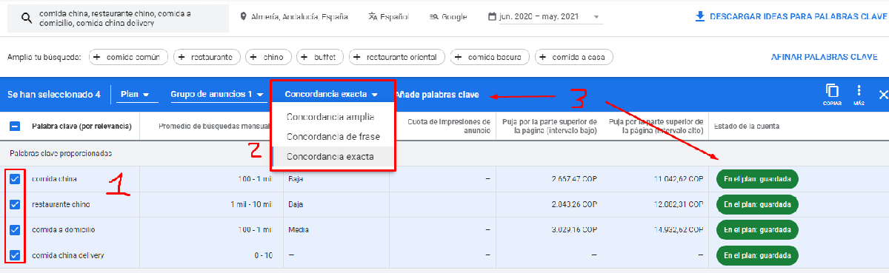
Task: Click the language translate icon
Action: [x=372, y=17]
